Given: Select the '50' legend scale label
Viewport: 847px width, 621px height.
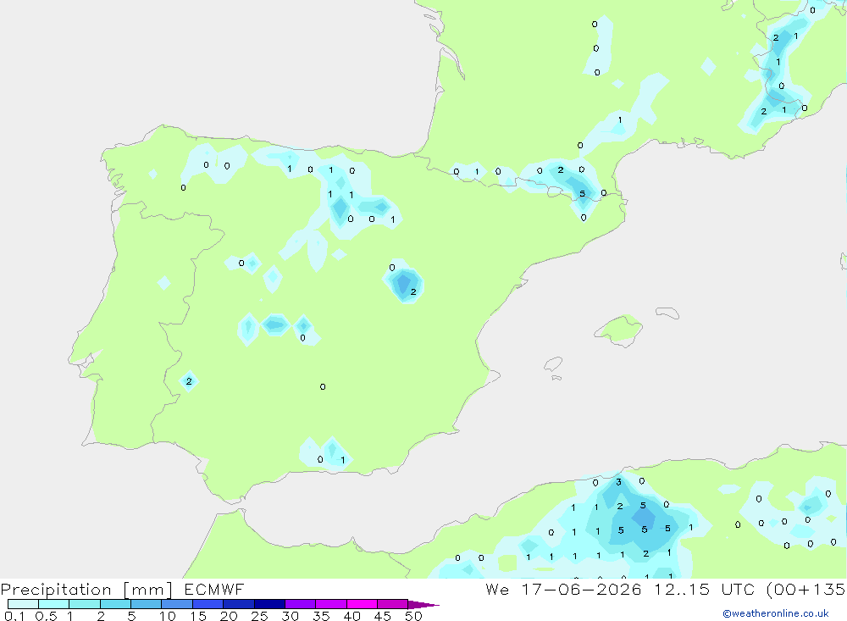Looking at the screenshot, I should [x=413, y=616].
